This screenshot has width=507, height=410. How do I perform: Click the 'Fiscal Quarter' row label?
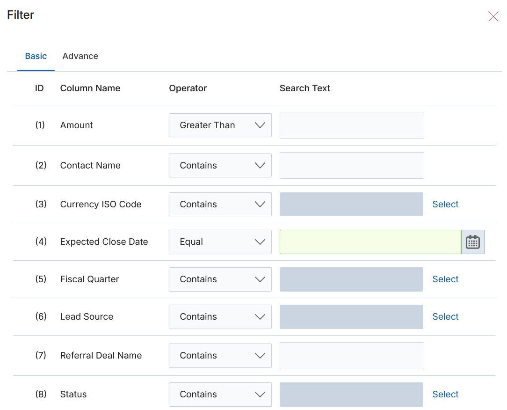[89, 279]
